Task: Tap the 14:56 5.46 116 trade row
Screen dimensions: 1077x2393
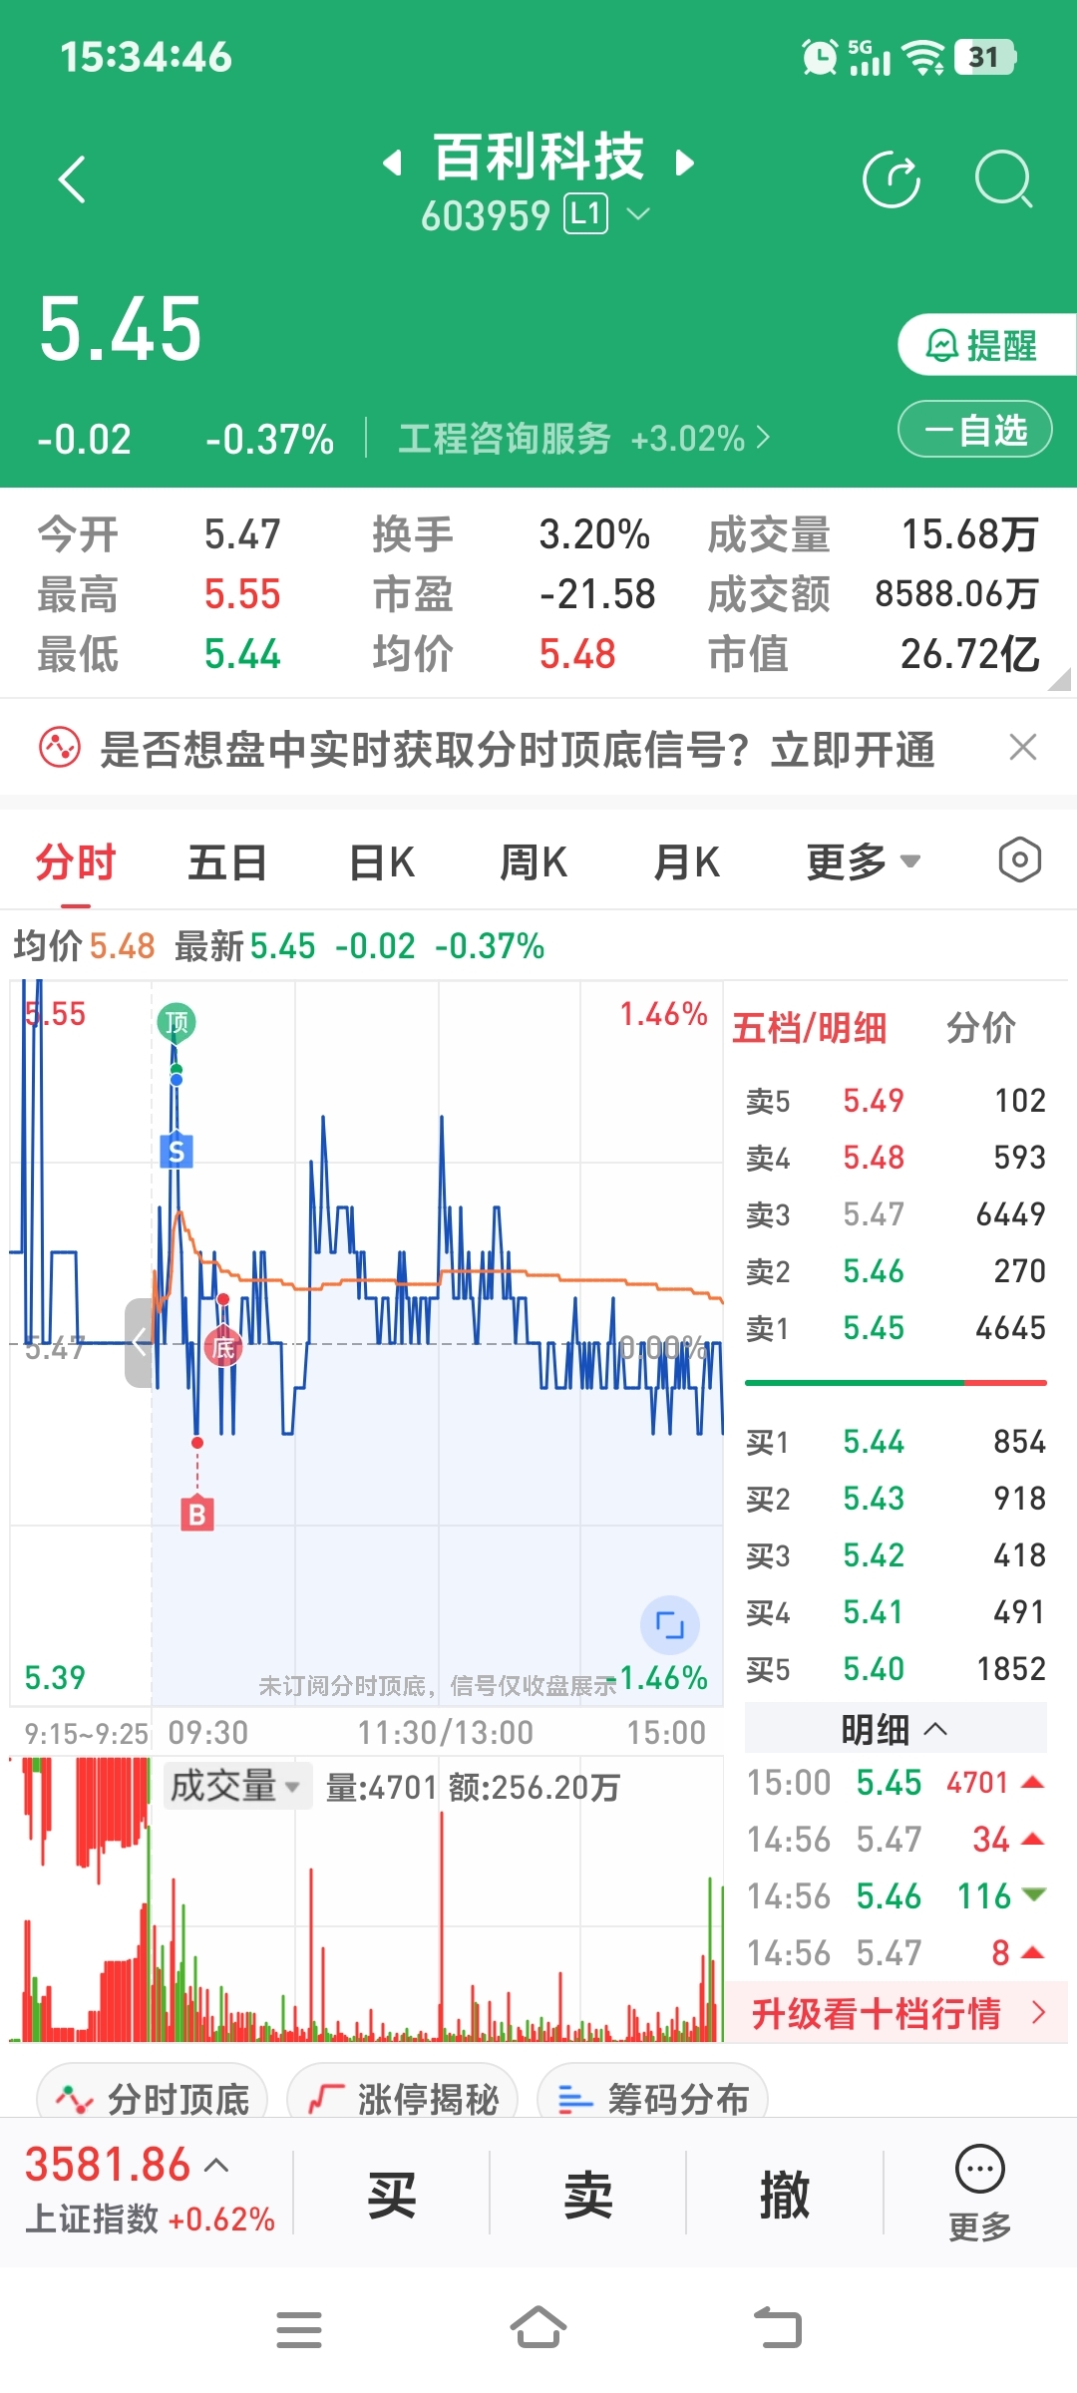Action: click(x=896, y=1896)
